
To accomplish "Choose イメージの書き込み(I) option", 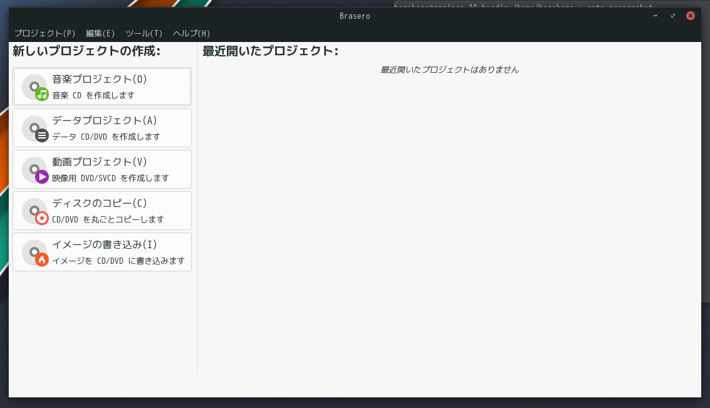I will 102,252.
